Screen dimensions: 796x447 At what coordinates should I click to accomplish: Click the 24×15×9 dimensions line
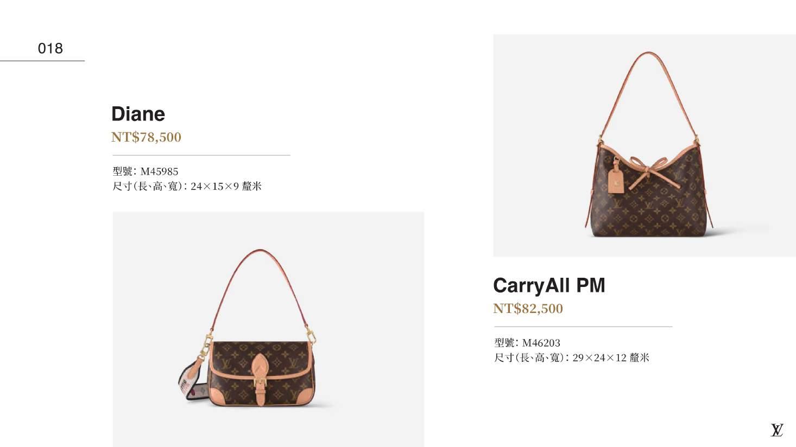[187, 187]
